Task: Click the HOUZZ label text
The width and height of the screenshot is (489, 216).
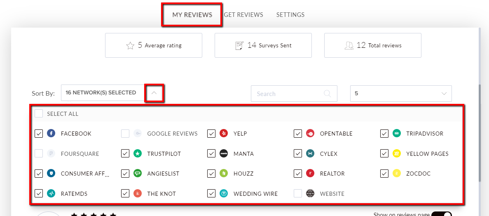Action: tap(243, 174)
